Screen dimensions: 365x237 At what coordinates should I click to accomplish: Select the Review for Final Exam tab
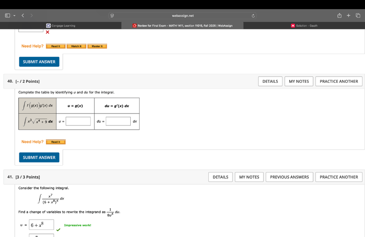click(x=182, y=26)
